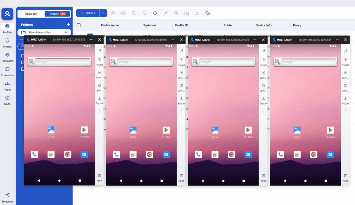Click the Google search bar in the first emulator
Screen dimensions: 355x205
[59, 61]
